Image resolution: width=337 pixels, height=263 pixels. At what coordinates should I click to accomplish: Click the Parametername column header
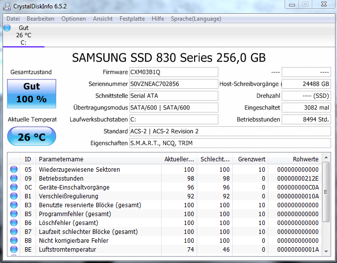(98, 159)
